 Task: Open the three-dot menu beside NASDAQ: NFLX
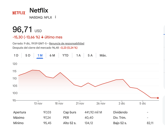click(55, 17)
